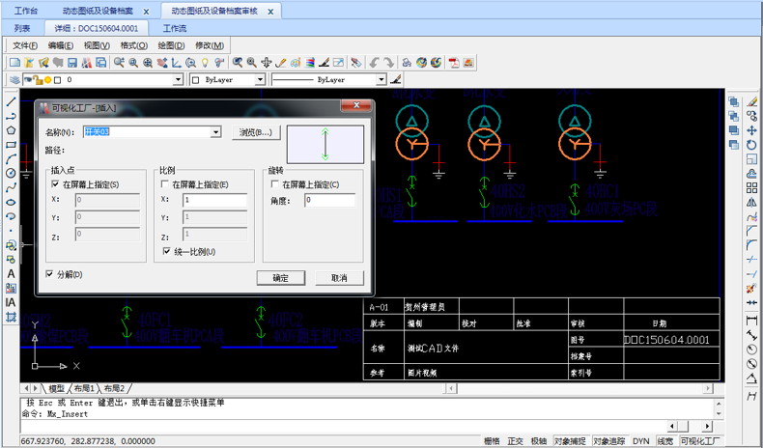
Task: Toggle the 分解(D) checkbox
Action: [x=50, y=275]
